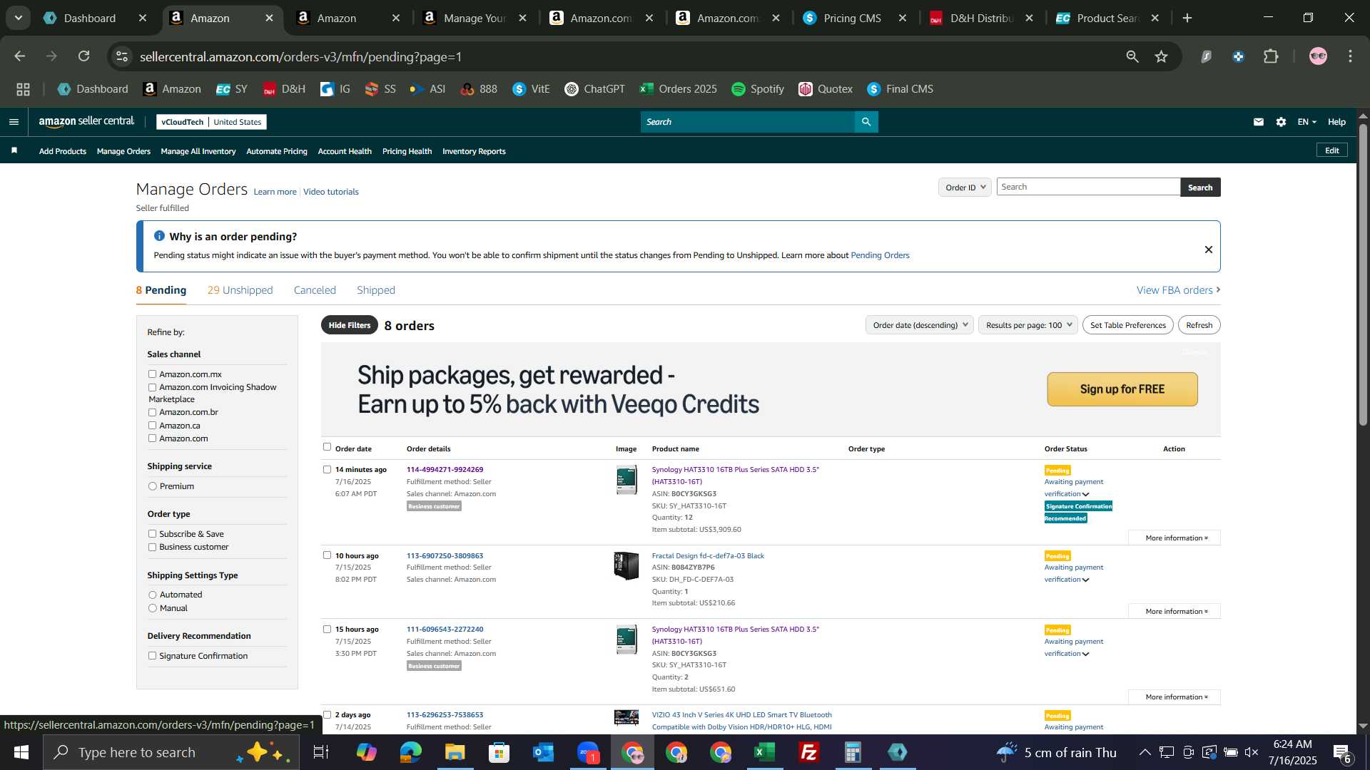This screenshot has width=1370, height=770.
Task: Check the Amazon.ca sales channel filter
Action: 152,426
